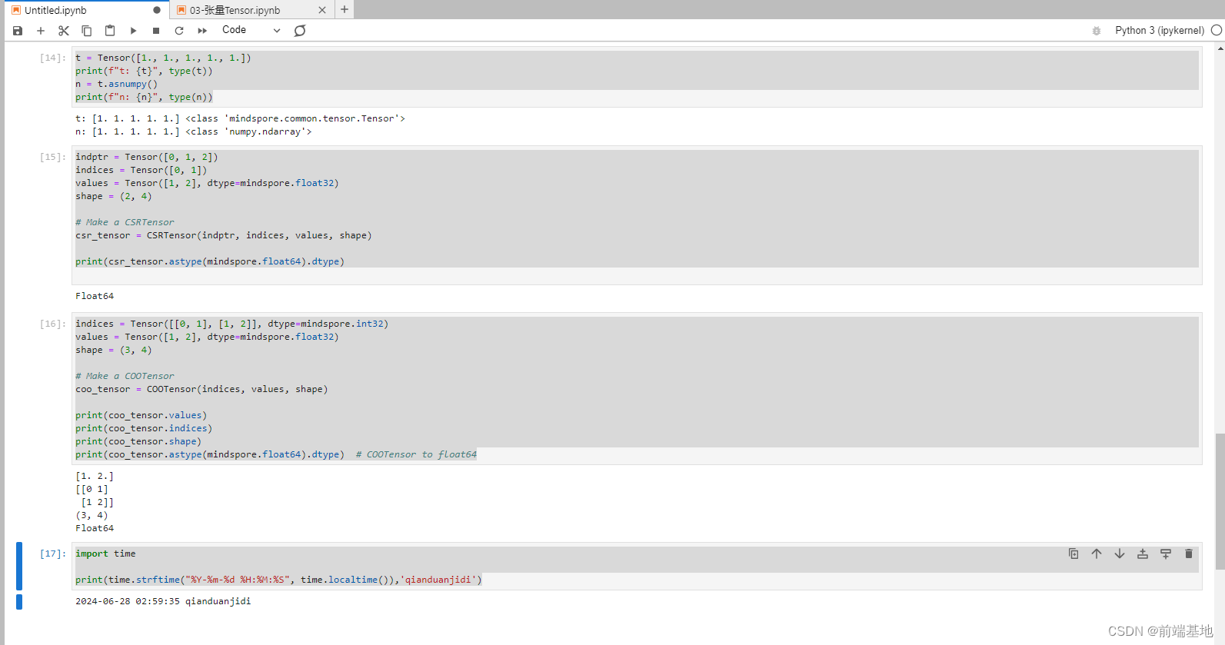Open the cell type Code dropdown

tap(251, 30)
